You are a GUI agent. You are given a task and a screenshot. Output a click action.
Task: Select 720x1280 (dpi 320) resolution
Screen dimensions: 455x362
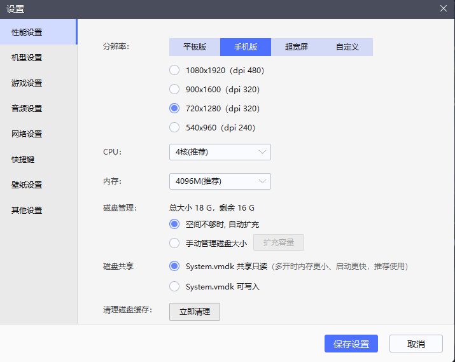[174, 108]
